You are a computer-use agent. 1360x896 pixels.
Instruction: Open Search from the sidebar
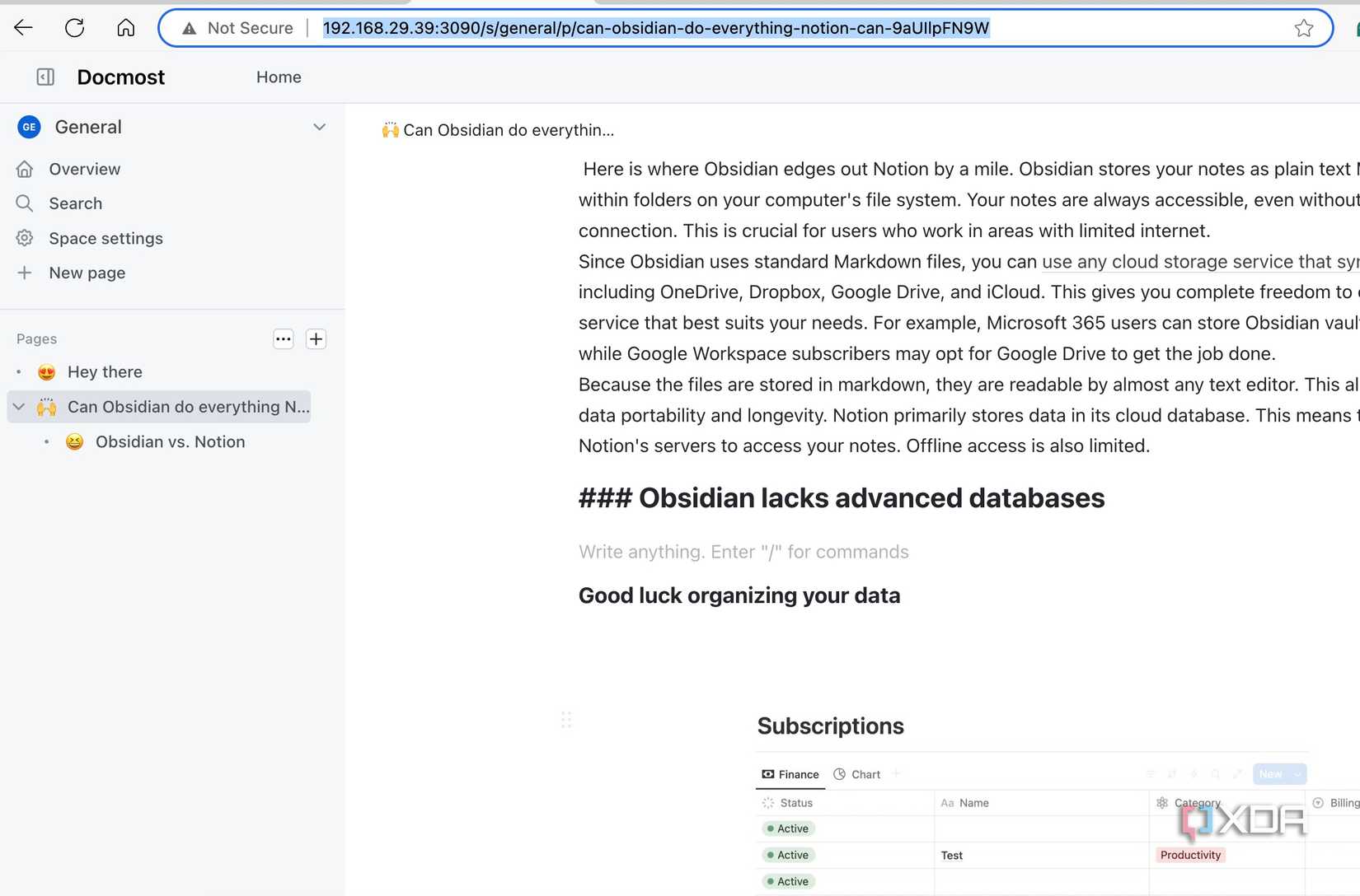click(x=75, y=203)
